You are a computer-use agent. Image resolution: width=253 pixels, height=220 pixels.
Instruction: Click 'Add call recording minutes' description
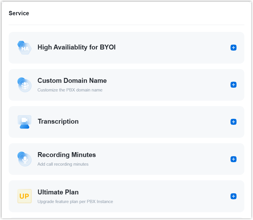(x=63, y=164)
